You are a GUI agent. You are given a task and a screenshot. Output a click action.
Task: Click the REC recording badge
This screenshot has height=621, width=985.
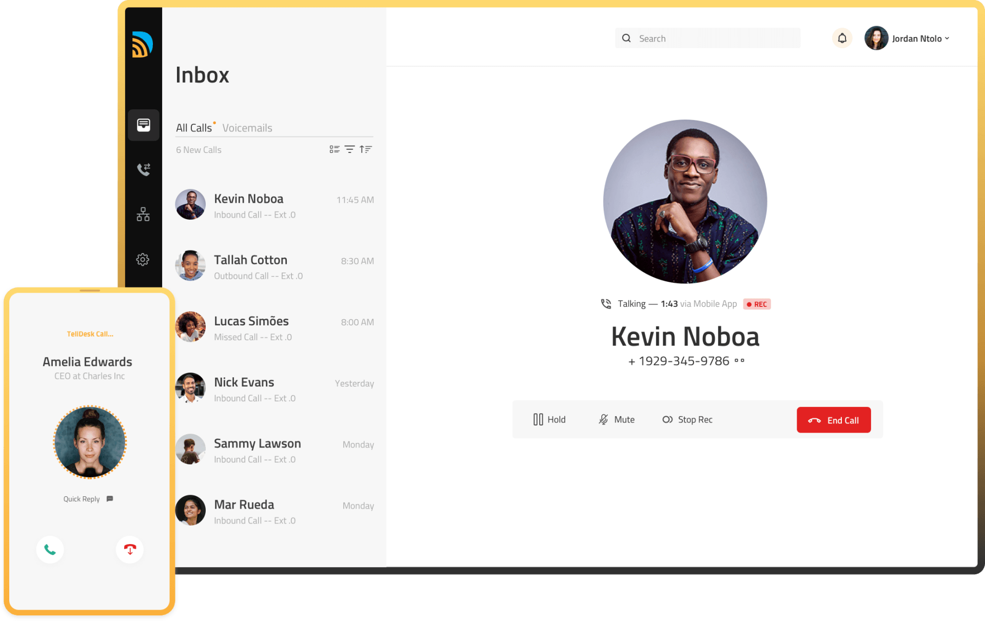point(757,304)
